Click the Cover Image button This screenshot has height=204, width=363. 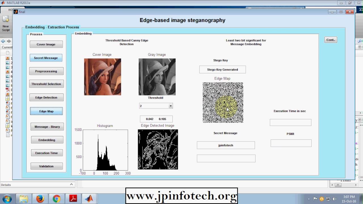[46, 44]
